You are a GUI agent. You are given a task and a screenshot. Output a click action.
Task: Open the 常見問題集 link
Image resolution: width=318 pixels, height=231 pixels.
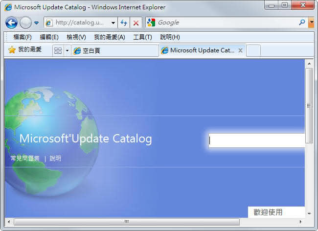point(25,158)
